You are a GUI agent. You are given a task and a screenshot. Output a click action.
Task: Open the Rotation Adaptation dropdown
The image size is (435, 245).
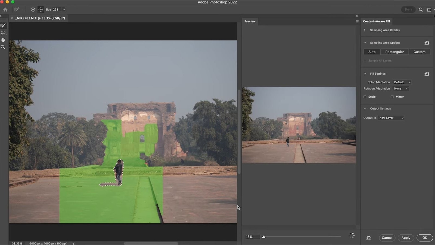(401, 88)
